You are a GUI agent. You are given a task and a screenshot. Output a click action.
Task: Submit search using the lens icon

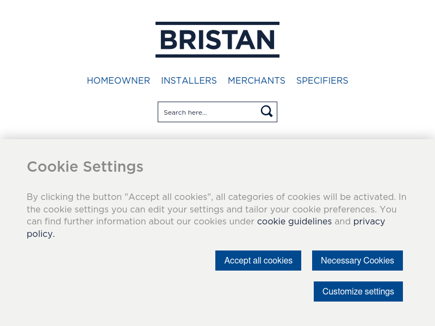pos(266,111)
